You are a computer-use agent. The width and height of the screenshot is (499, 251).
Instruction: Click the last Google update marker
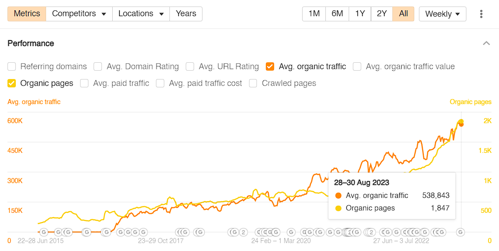pos(460,232)
